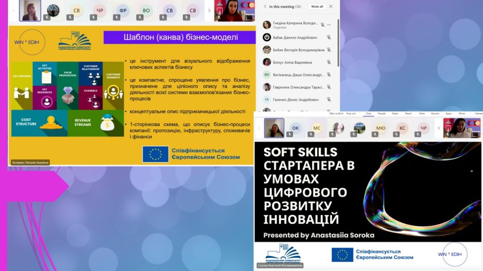Screen dimensions: 483x271
Task: Click BO participant tile in upper meeting
Action: coord(146,10)
